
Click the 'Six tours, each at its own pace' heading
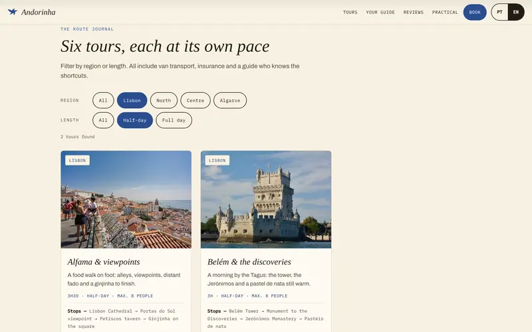click(x=165, y=46)
